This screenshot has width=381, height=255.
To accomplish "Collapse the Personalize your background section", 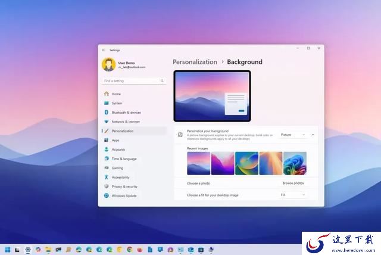I will (313, 135).
